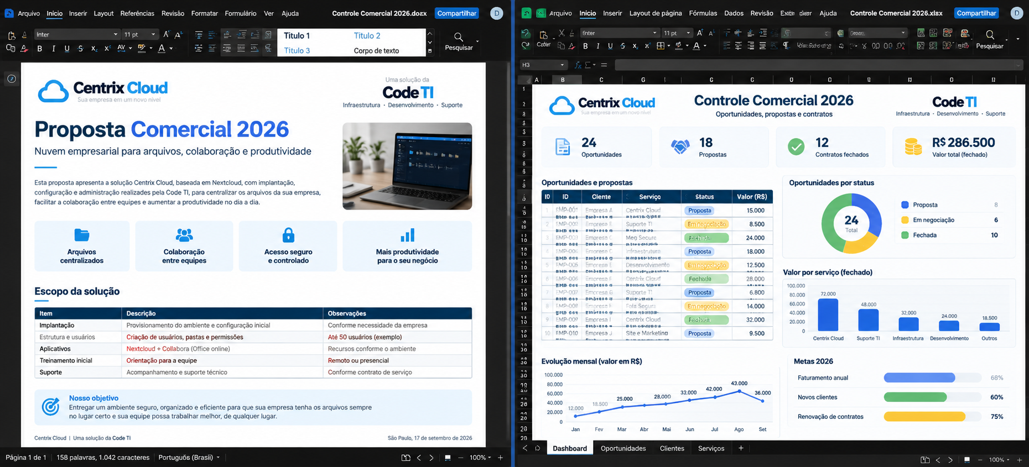
Task: Increase font size in the document toolbar
Action: 167,34
